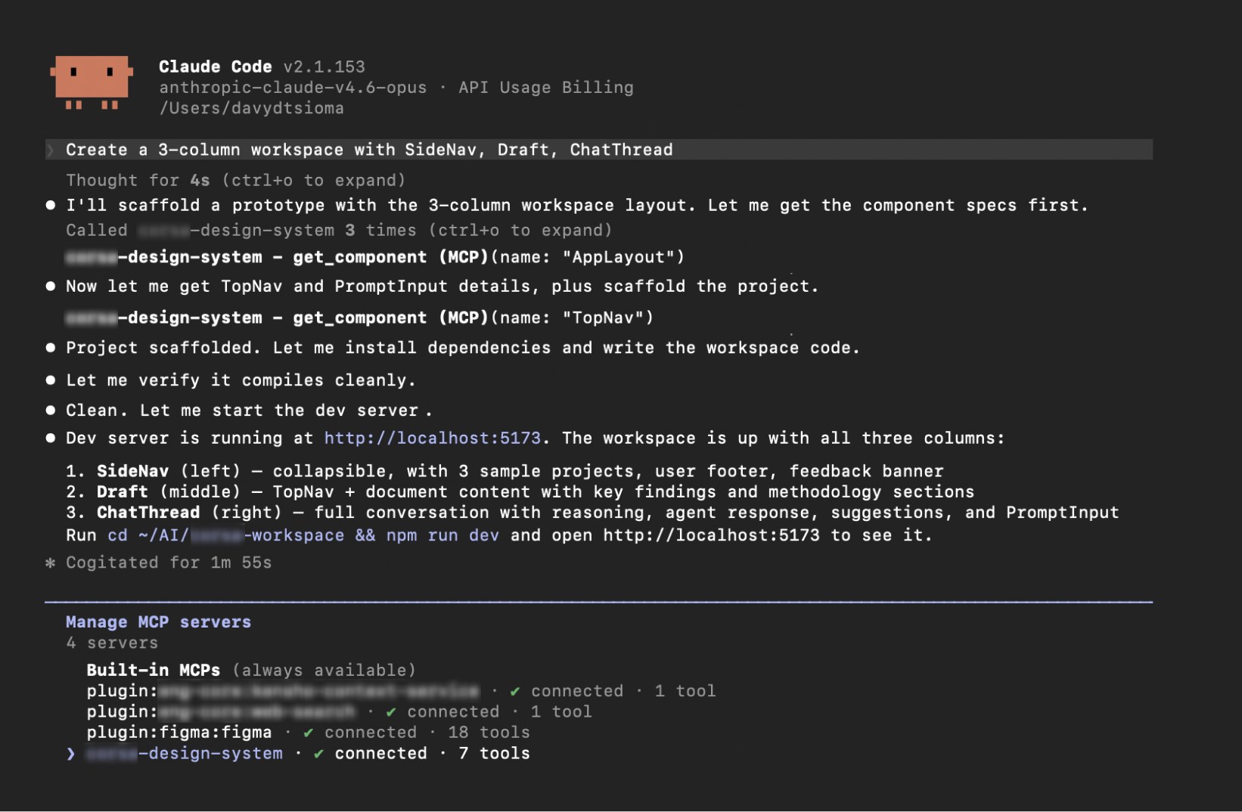Viewport: 1242px width, 812px height.
Task: Click green checkmark beside figma connected status
Action: point(308,733)
